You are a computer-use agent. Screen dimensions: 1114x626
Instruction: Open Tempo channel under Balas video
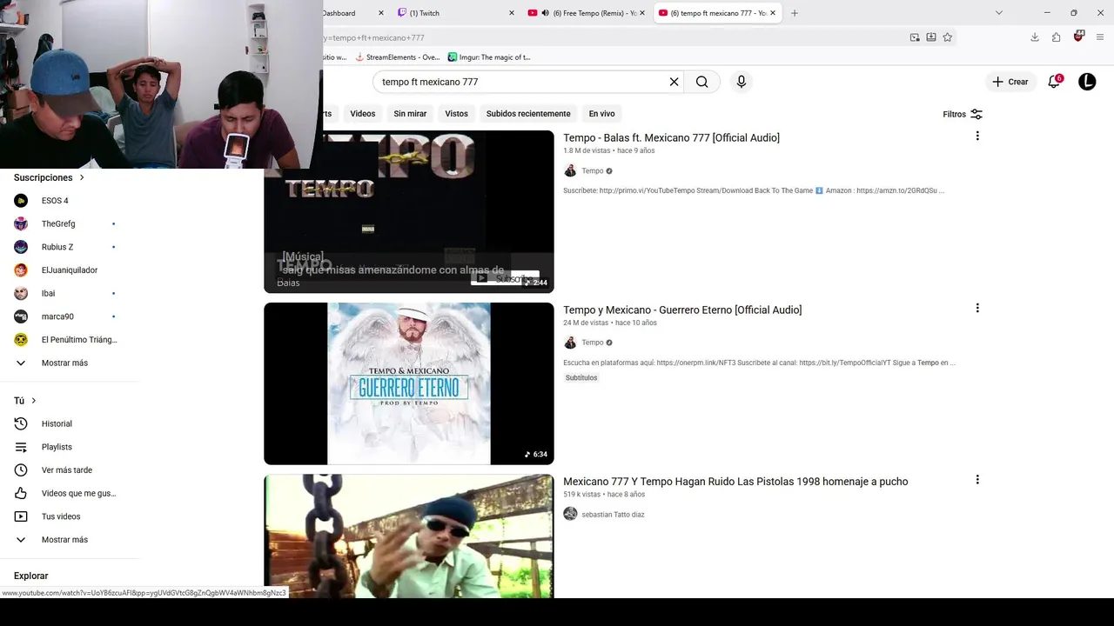593,171
